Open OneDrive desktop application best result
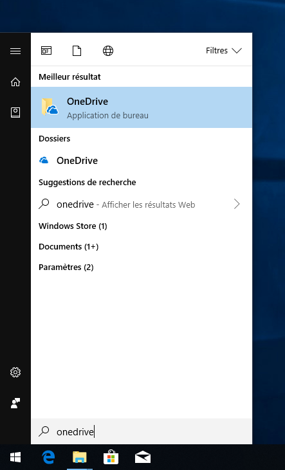 pos(142,107)
